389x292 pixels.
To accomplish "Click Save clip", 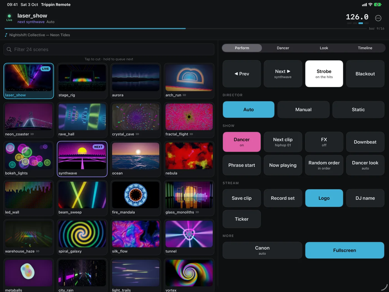I will point(242,198).
